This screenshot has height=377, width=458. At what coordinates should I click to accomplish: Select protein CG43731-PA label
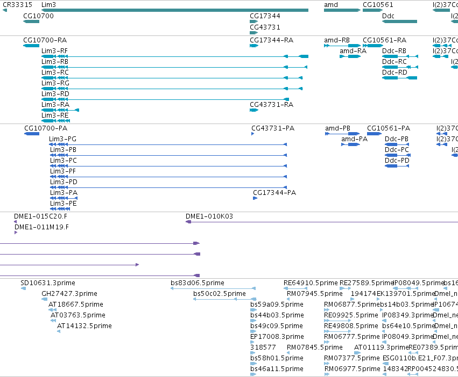pyautogui.click(x=273, y=128)
